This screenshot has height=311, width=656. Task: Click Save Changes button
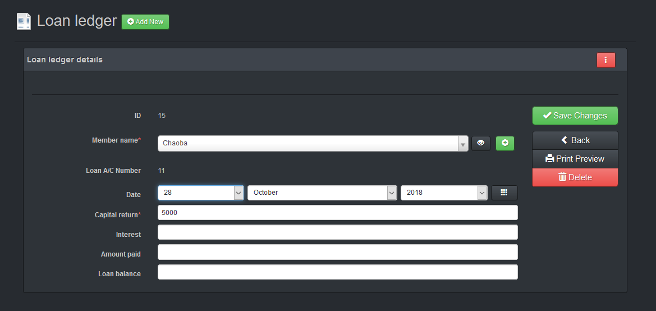575,116
